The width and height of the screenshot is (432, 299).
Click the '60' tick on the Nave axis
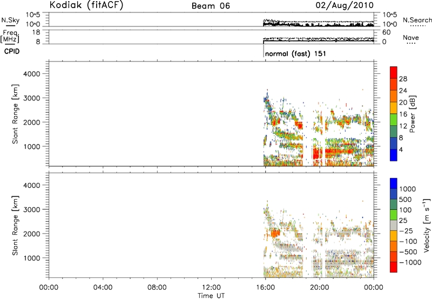[386, 32]
